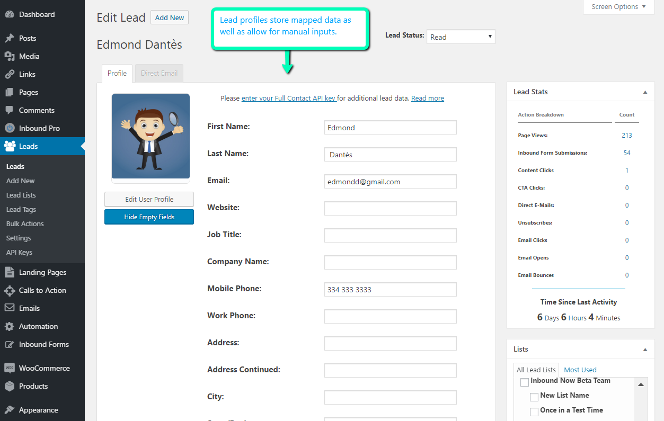This screenshot has width=664, height=421.
Task: Expand the Screen Options panel
Action: coord(618,6)
